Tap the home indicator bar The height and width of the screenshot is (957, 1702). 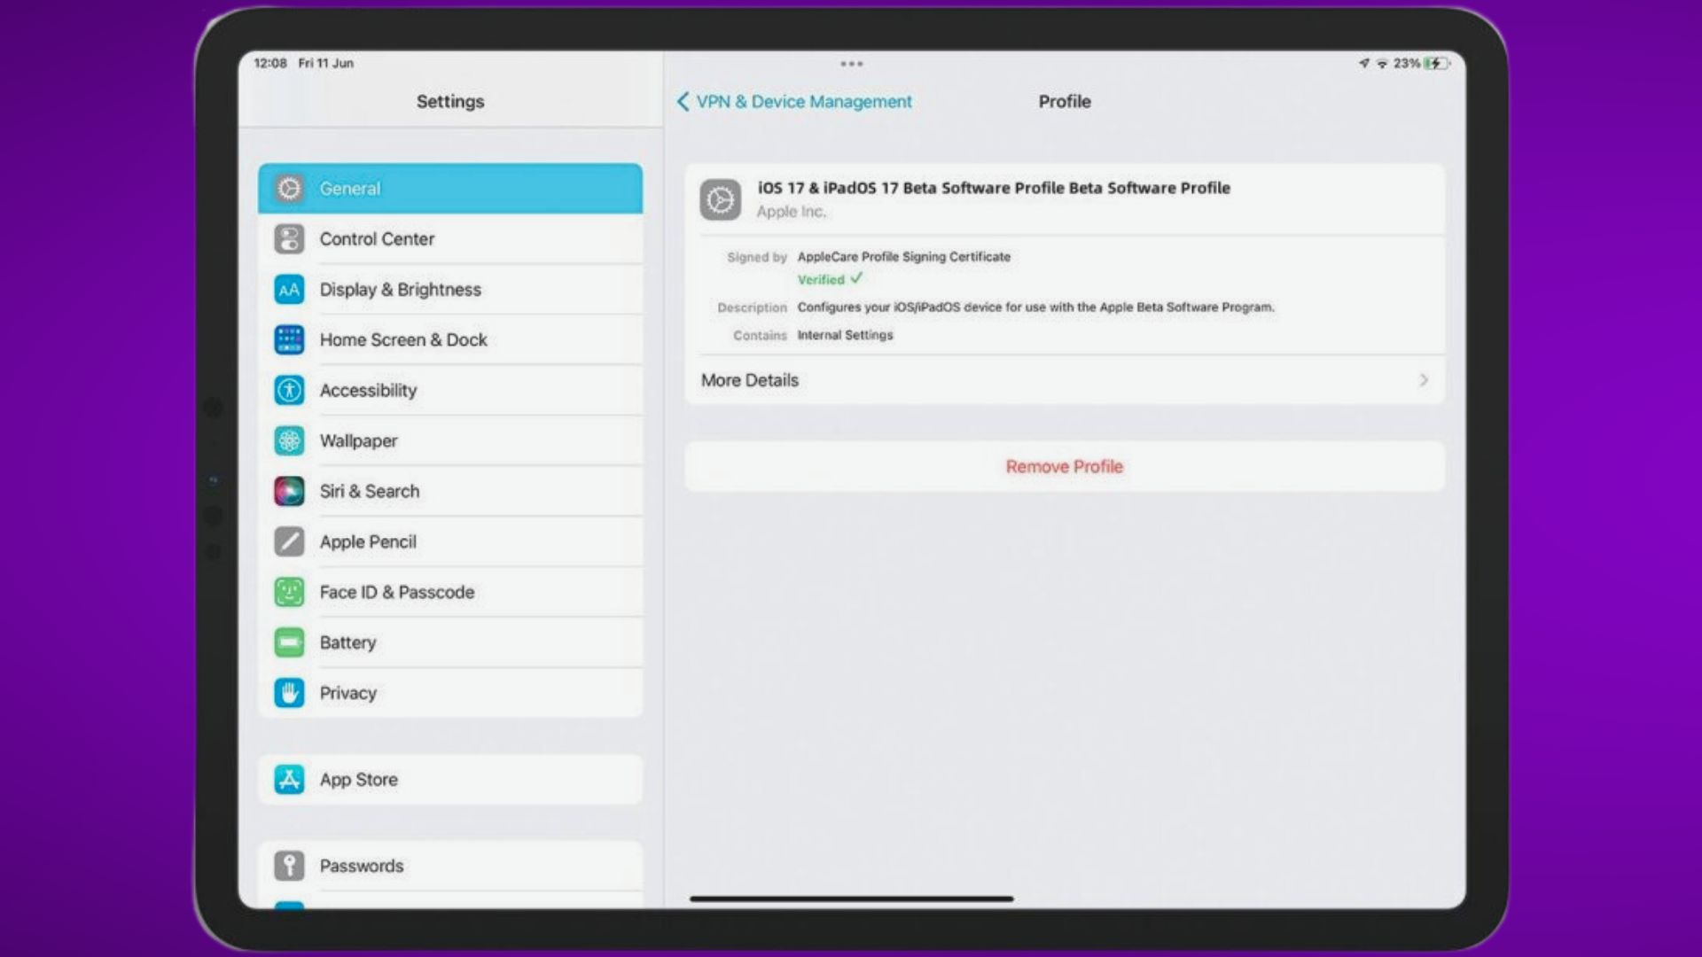coord(852,899)
